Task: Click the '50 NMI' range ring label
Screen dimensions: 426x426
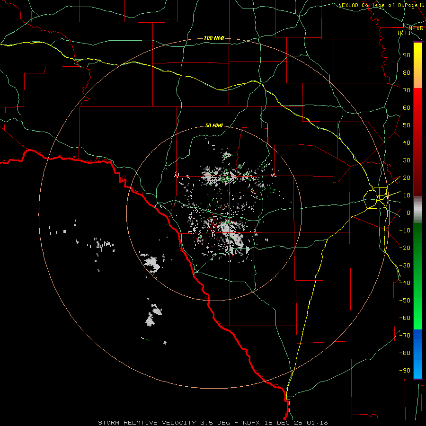Action: (x=214, y=125)
